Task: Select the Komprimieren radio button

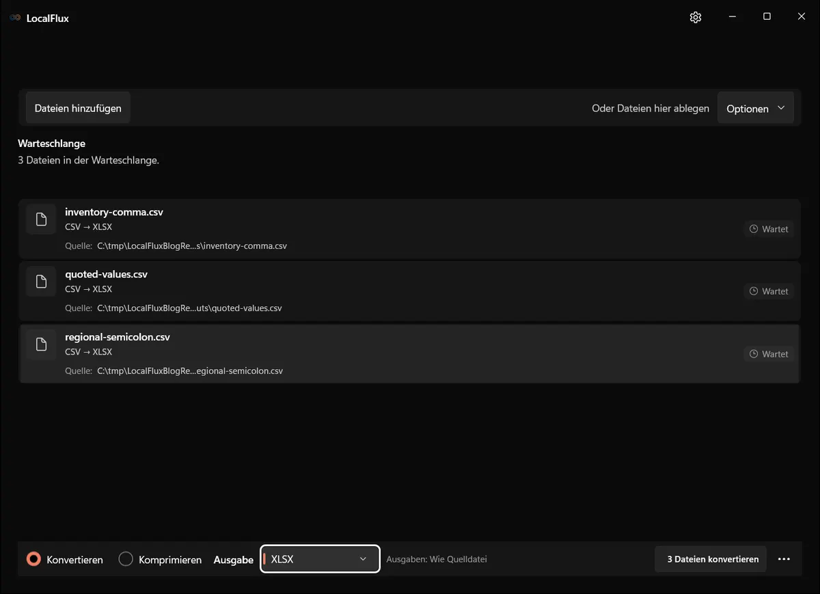Action: coord(126,559)
